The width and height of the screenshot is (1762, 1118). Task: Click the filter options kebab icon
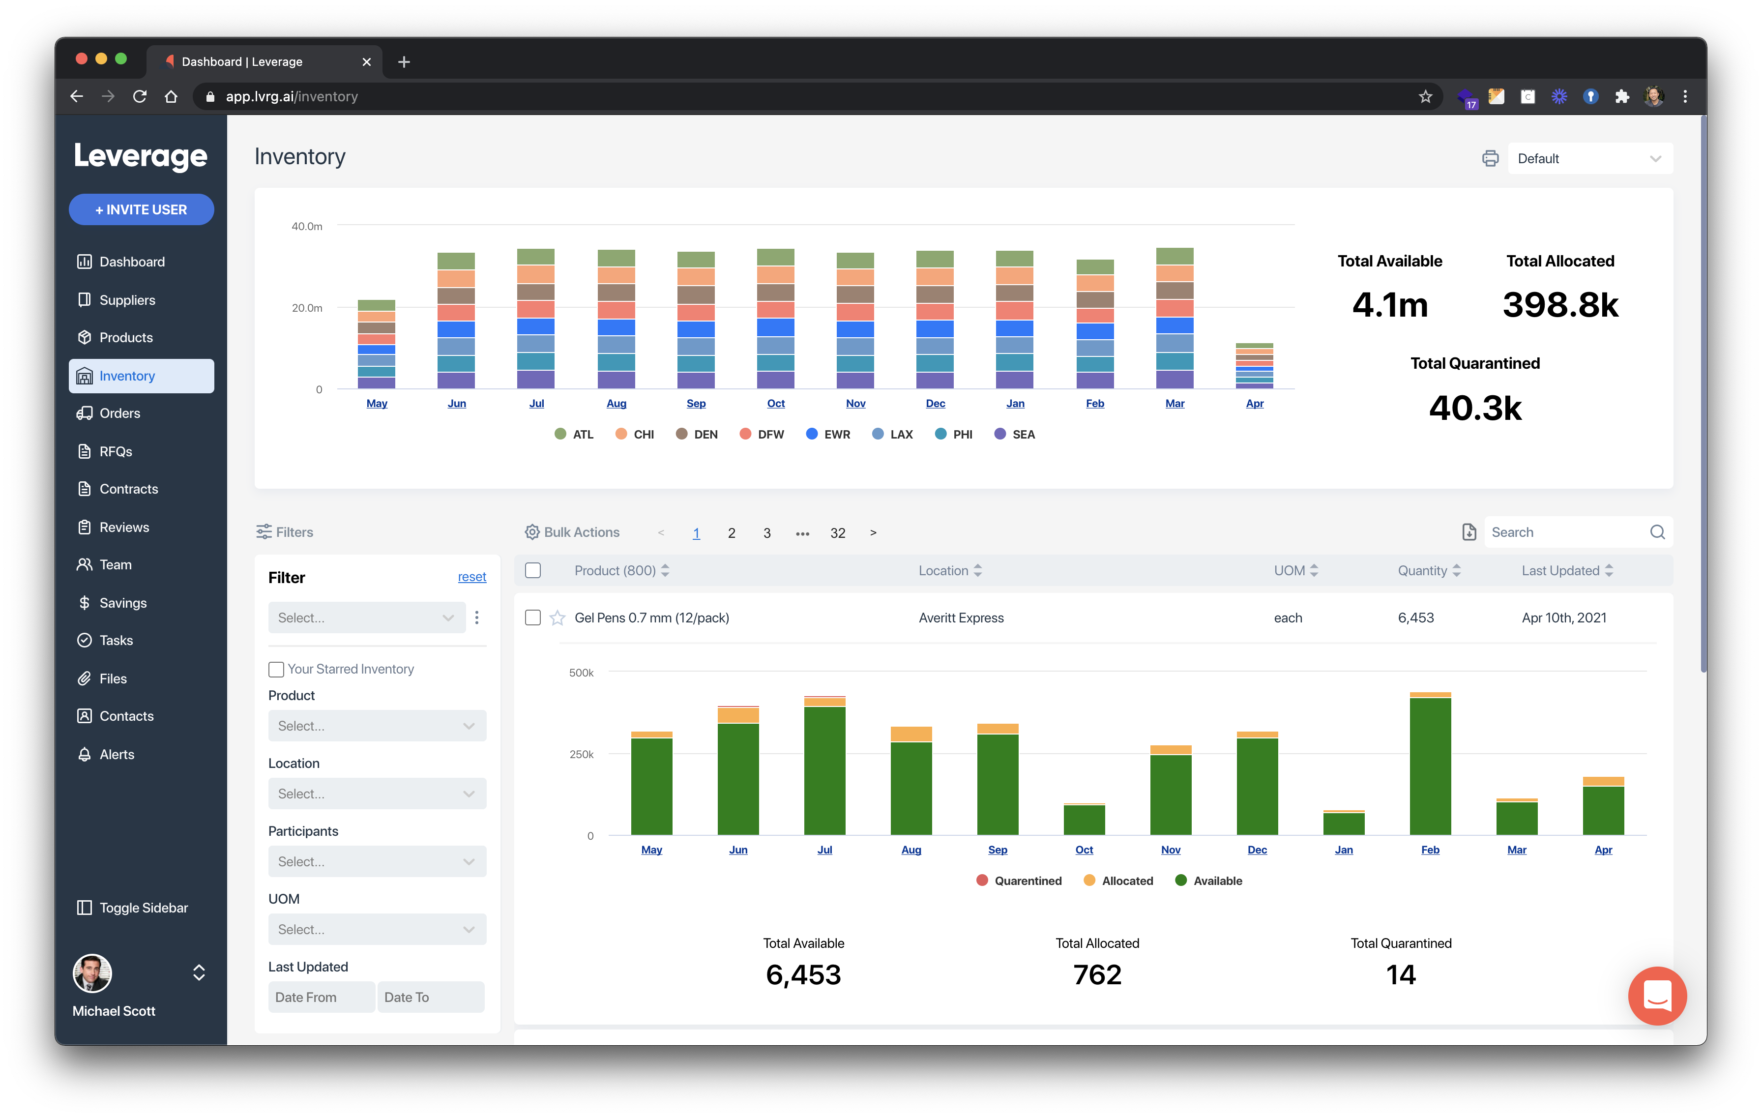click(477, 618)
